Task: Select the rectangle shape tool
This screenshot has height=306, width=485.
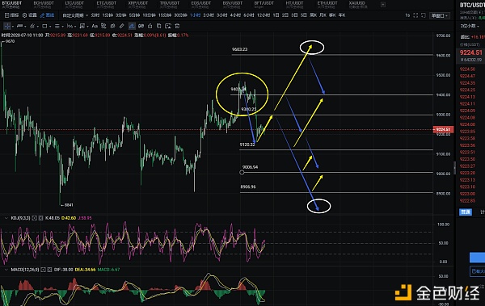Action: 44,26
